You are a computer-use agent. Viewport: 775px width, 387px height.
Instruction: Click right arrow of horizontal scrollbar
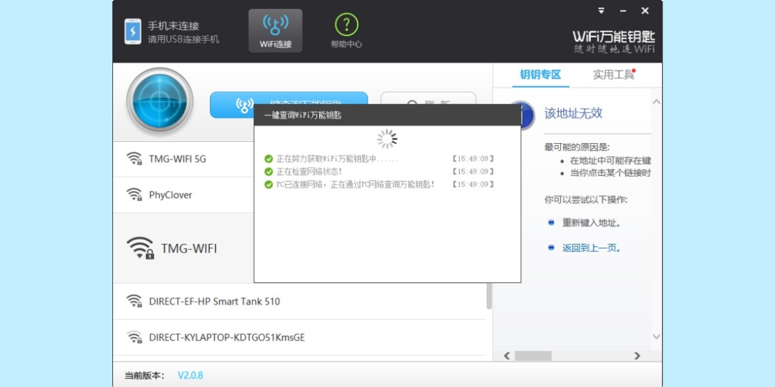pyautogui.click(x=637, y=356)
